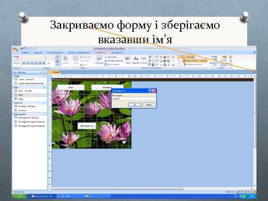Click Save icon in quick access toolbar
This screenshot has height=201, width=268.
point(22,48)
